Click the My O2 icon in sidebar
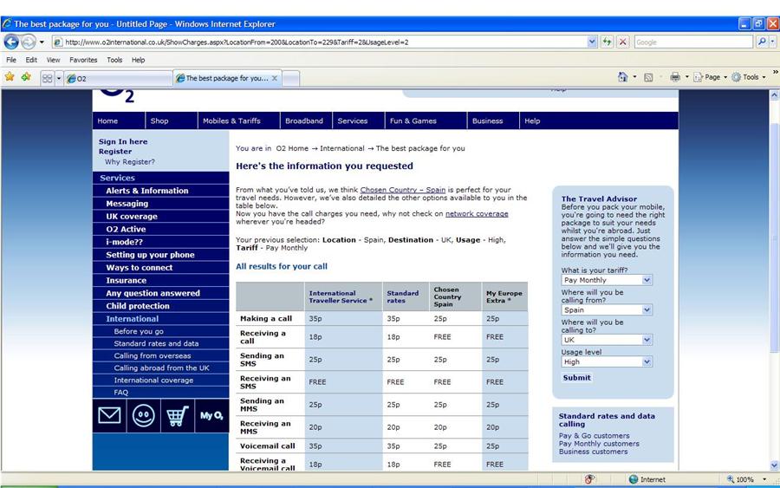 [211, 416]
